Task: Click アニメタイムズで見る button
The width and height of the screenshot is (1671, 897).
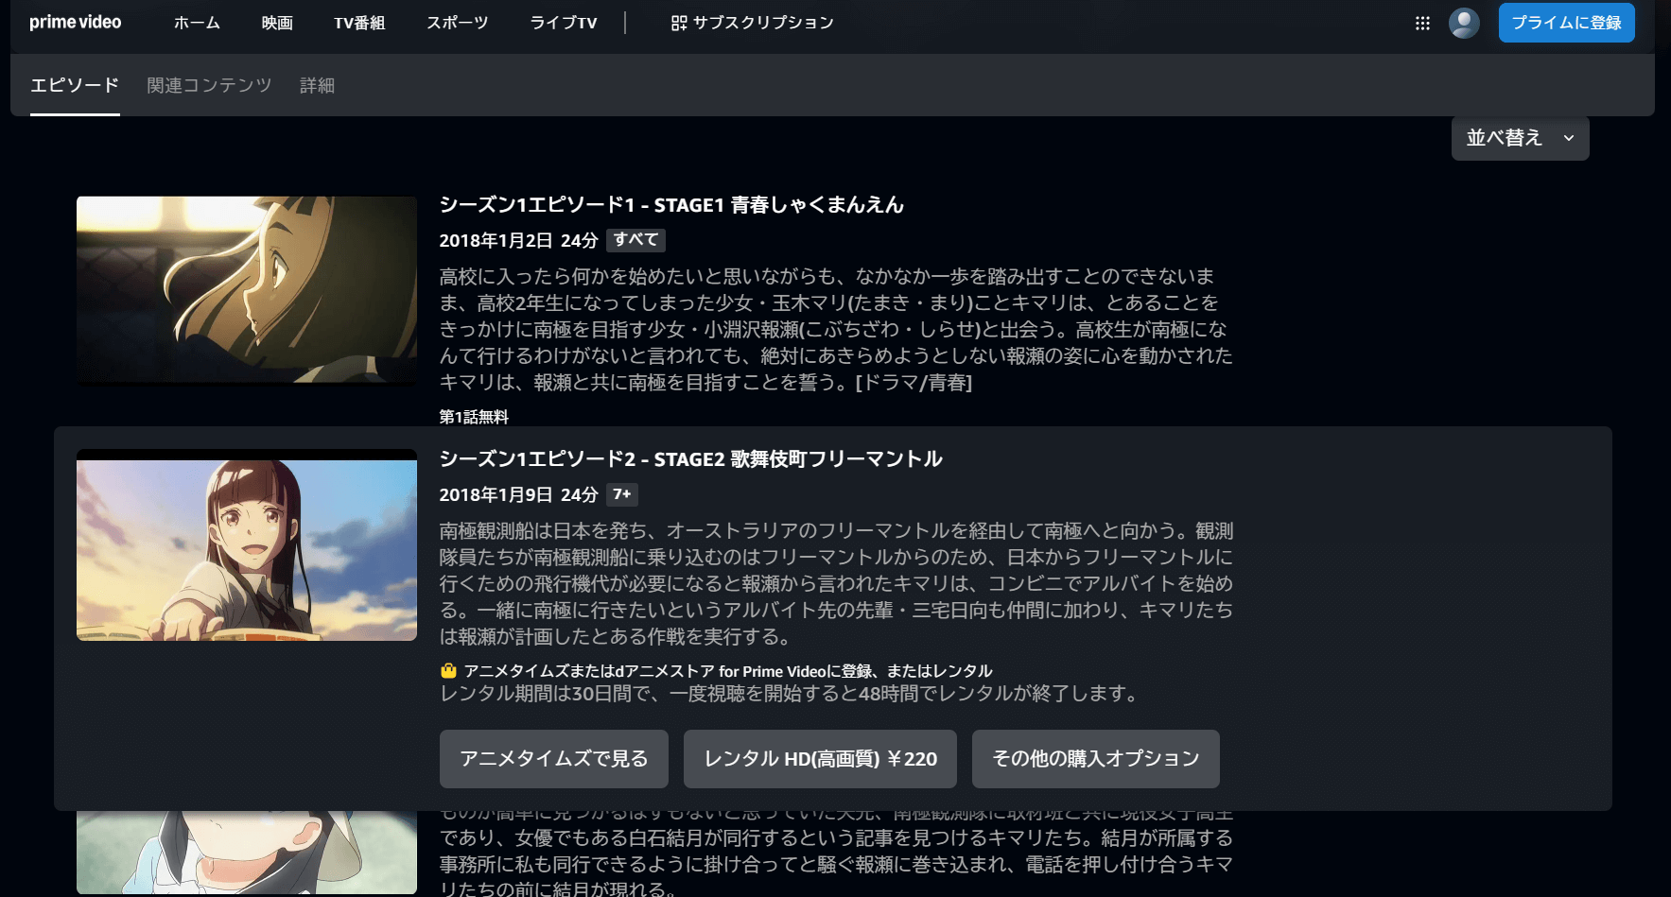Action: click(x=554, y=759)
